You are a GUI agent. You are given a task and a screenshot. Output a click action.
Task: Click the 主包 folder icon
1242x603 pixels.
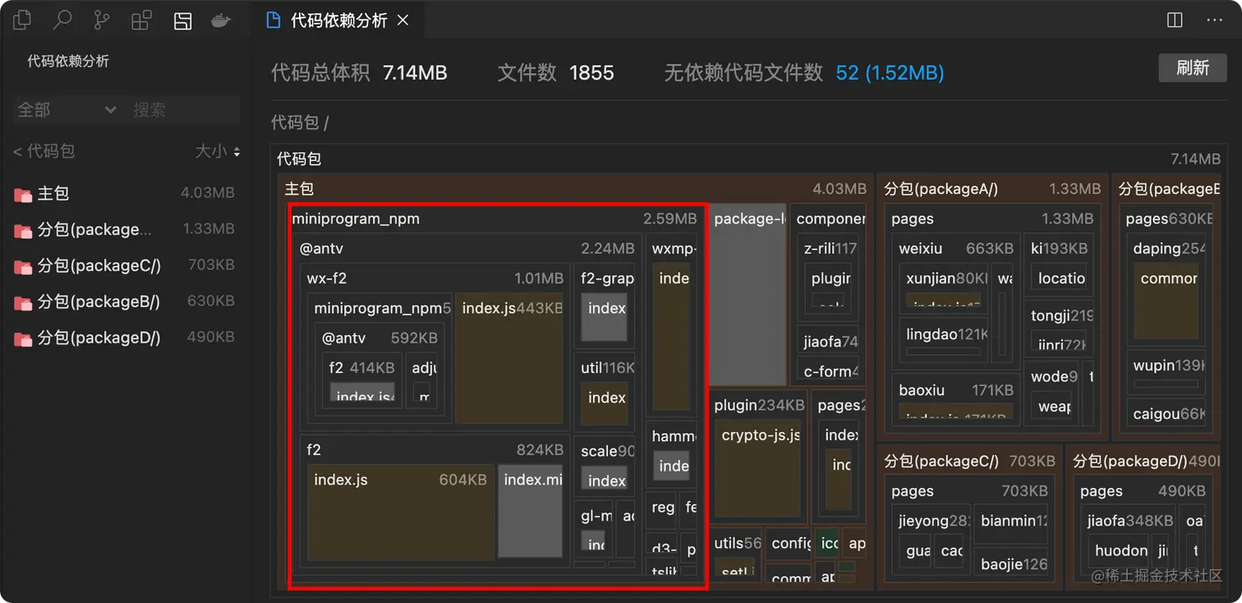coord(23,194)
